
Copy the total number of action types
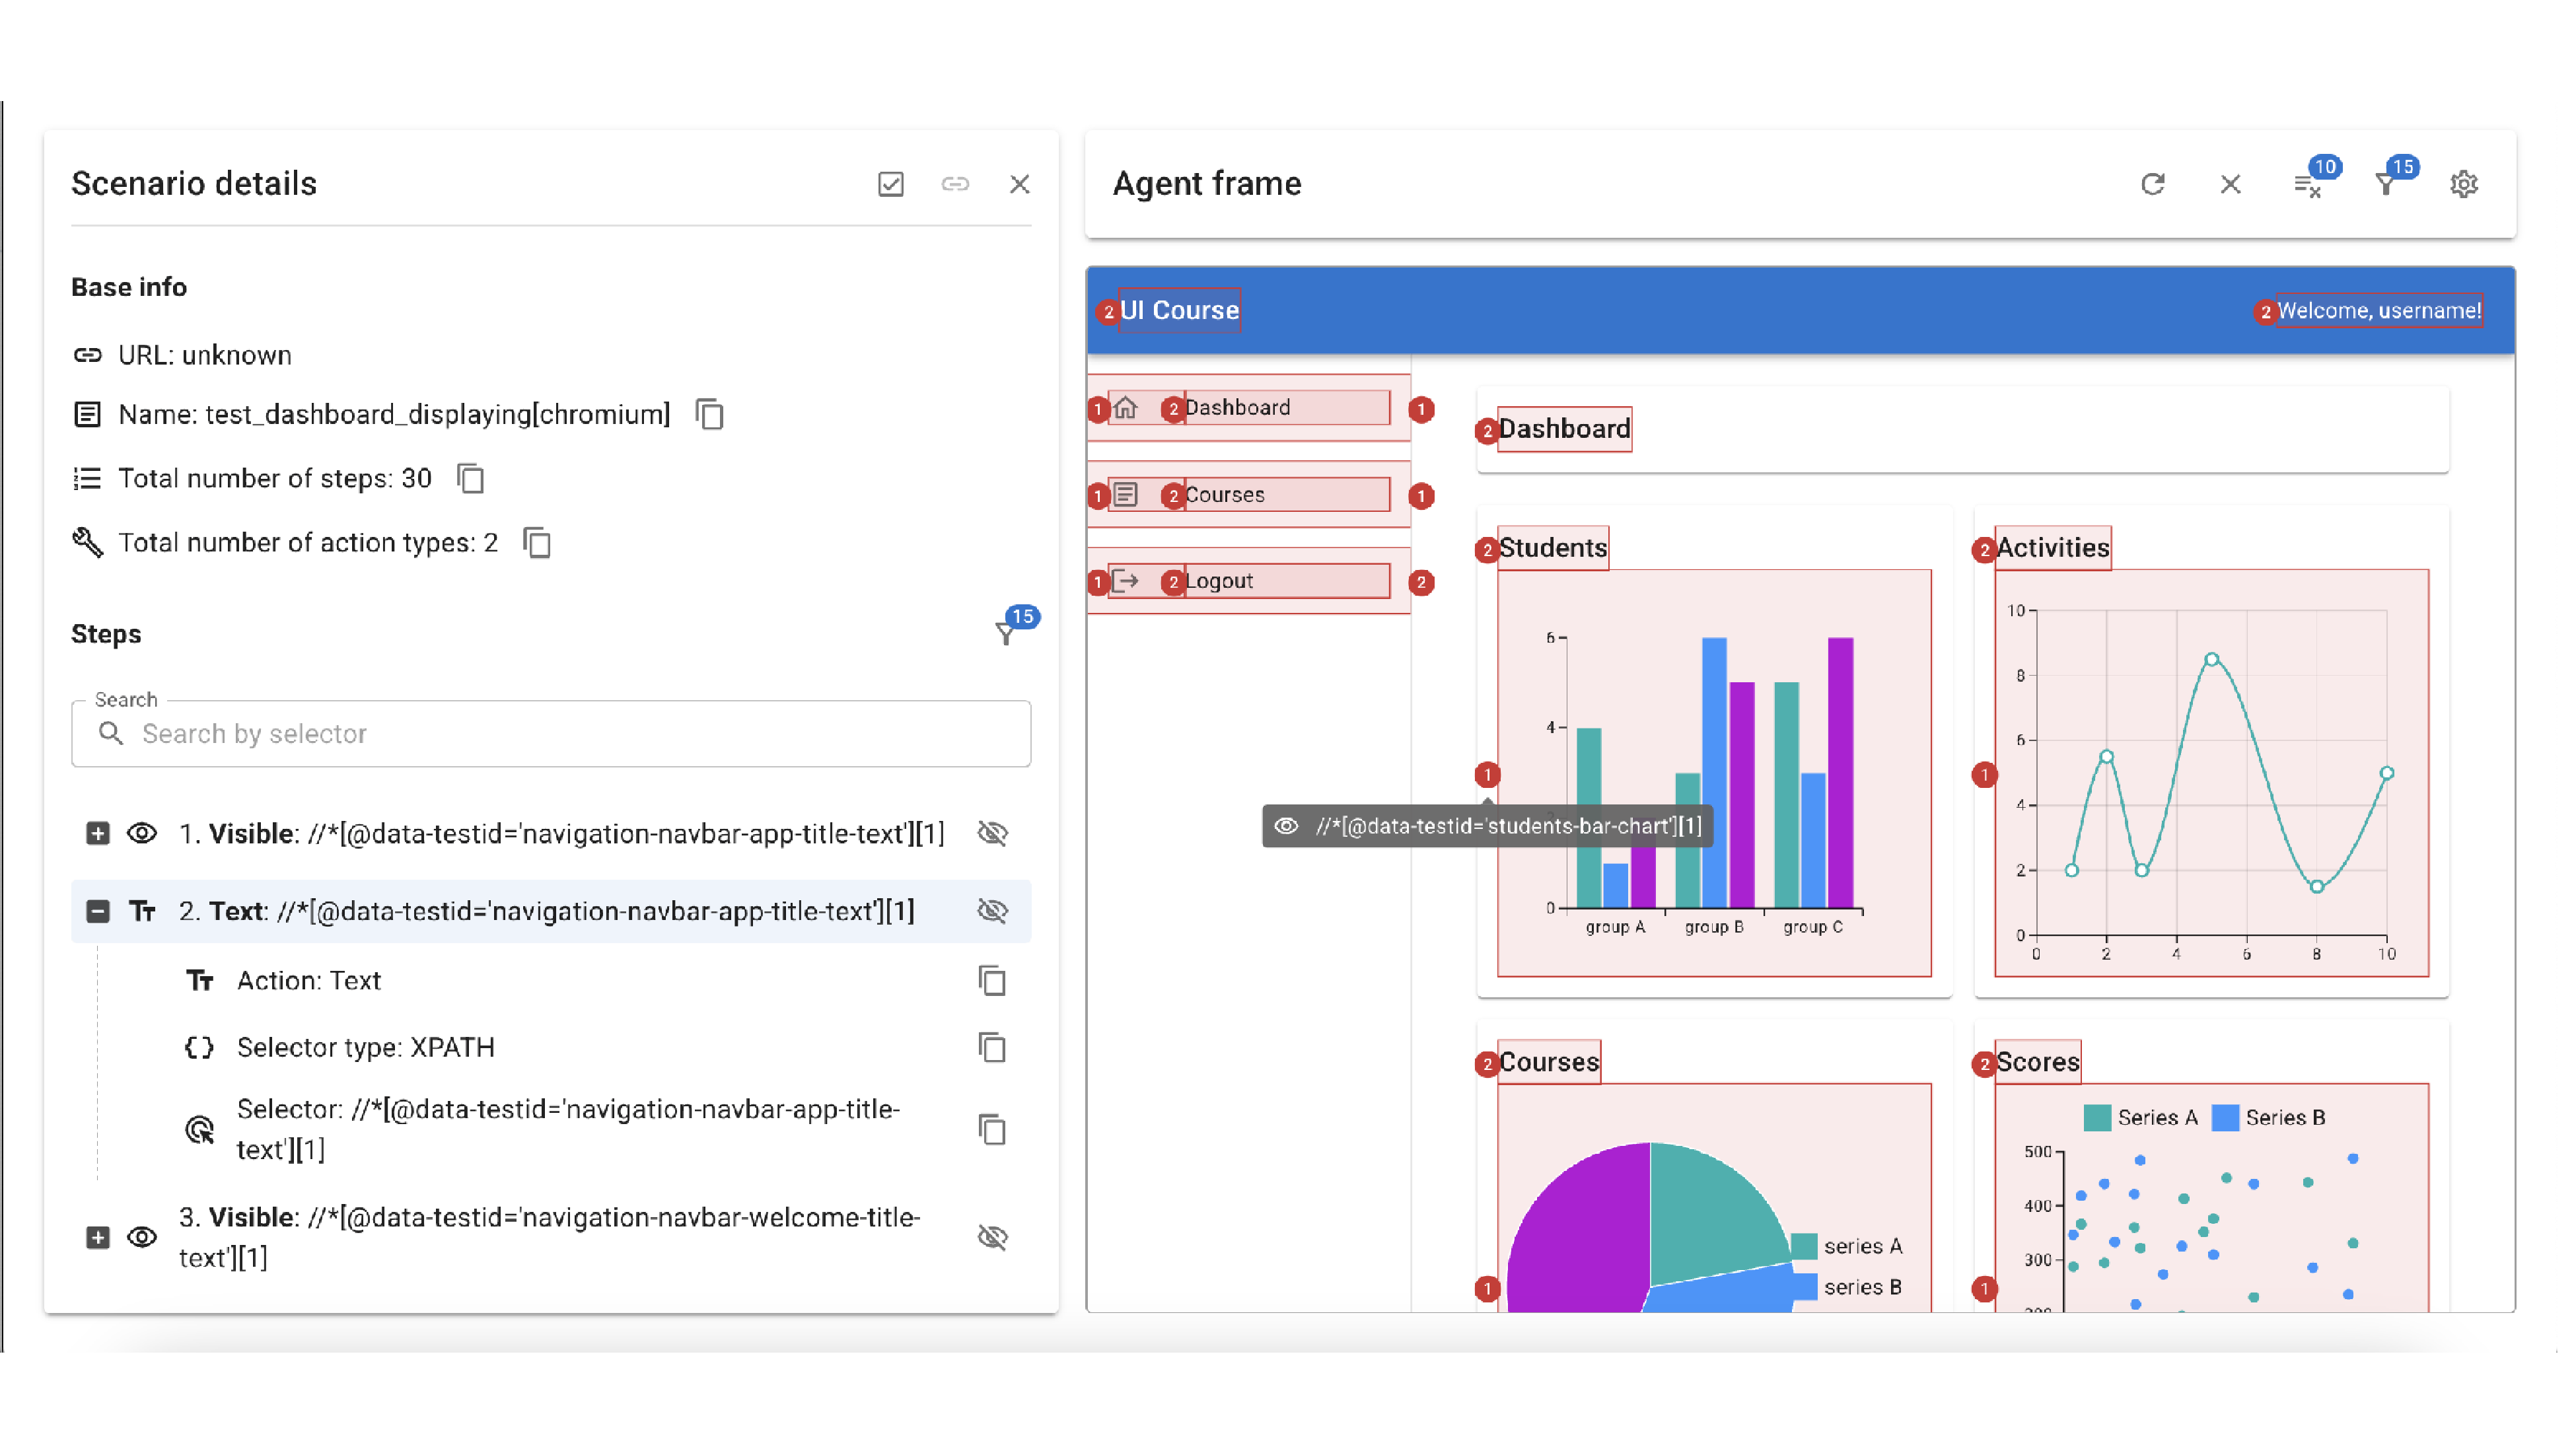pyautogui.click(x=537, y=542)
